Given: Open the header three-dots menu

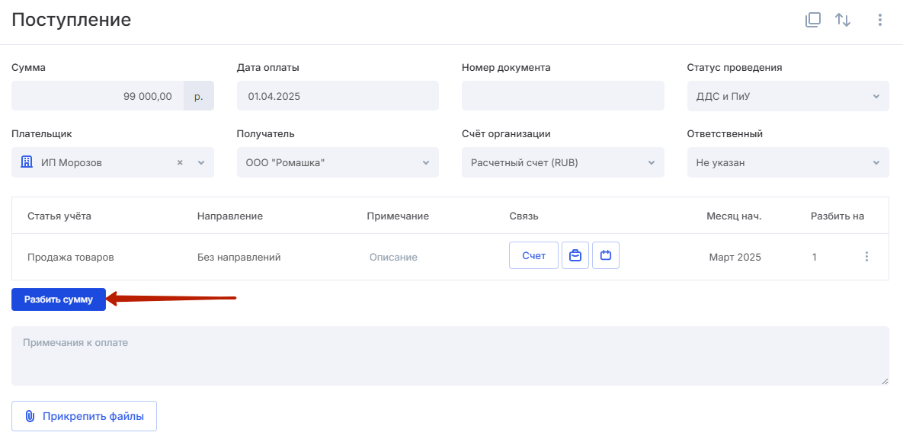Looking at the screenshot, I should 879,20.
